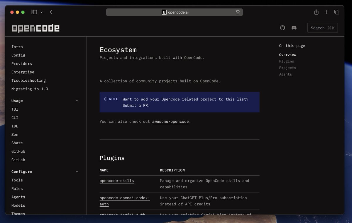Jump to Overview in On this page
352x223 pixels.
pyautogui.click(x=287, y=55)
